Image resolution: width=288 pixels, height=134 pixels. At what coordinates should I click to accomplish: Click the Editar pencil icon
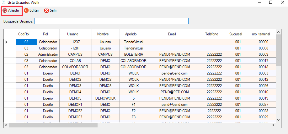point(26,10)
